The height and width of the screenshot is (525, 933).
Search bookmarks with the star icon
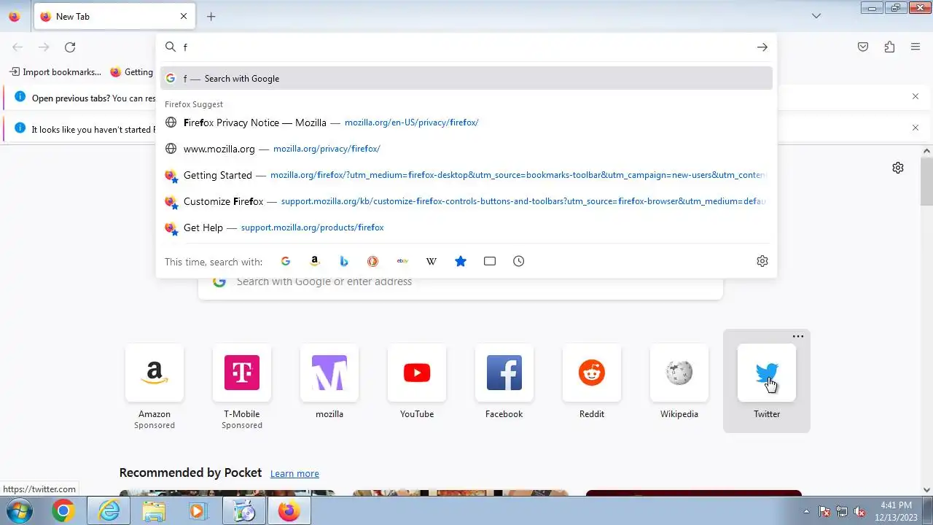tap(461, 261)
